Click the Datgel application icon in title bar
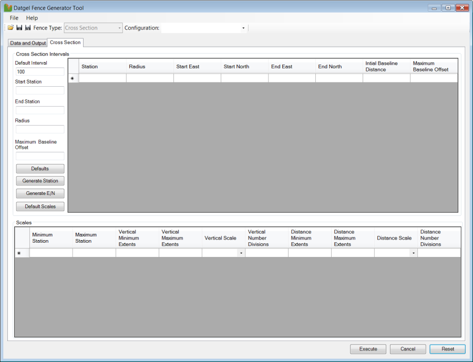This screenshot has height=362, width=473. [8, 8]
